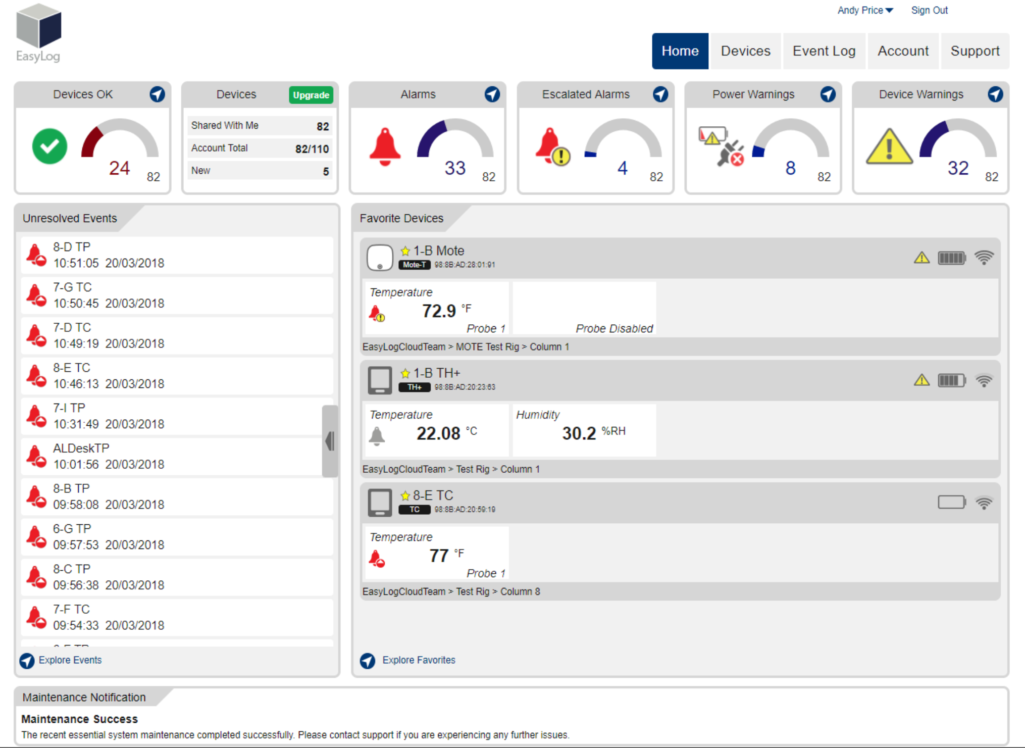Open the Devices OK navigation arrow icon

pos(157,94)
